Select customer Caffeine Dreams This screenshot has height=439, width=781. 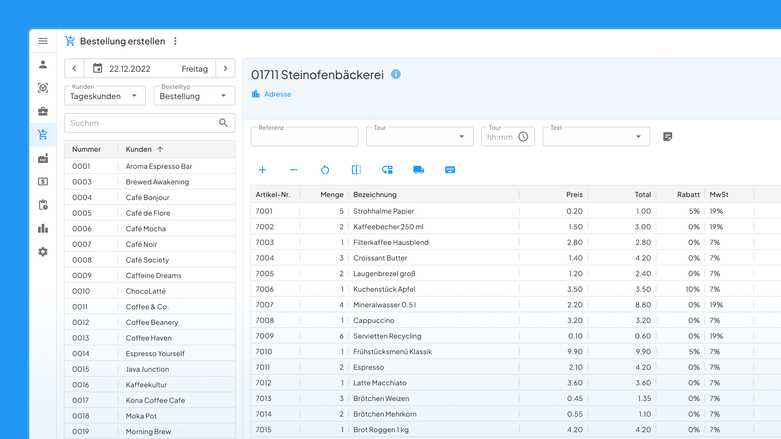coord(150,276)
